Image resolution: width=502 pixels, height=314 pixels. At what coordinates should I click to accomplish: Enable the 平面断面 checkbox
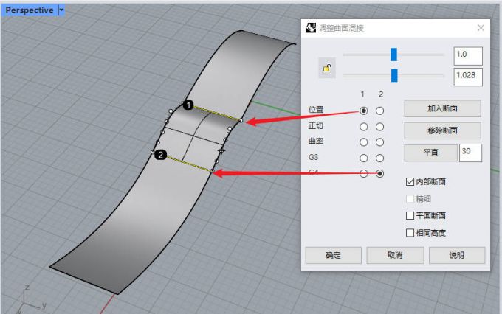point(410,215)
